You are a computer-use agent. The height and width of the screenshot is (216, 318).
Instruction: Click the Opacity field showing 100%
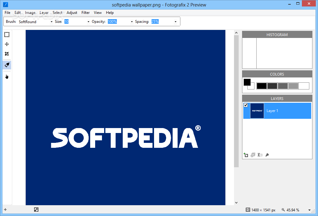click(x=119, y=22)
